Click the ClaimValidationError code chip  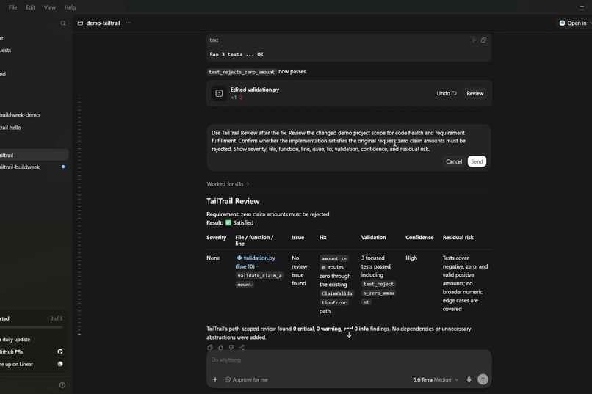pyautogui.click(x=336, y=298)
